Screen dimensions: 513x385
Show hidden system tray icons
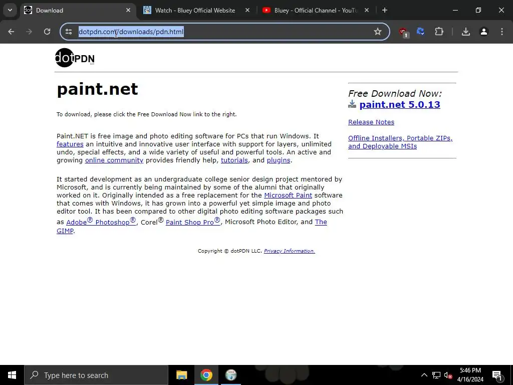(424, 375)
